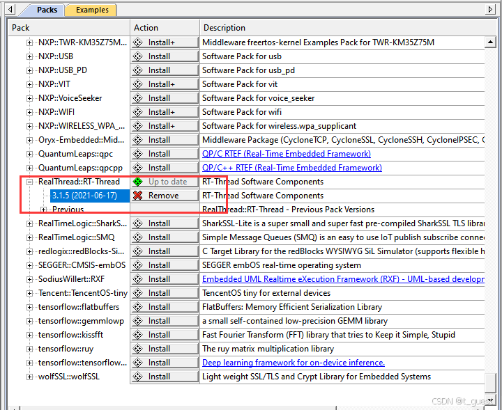This screenshot has width=502, height=410.
Task: Expand the NXP::TWR-KM35Z75M pack node
Action: [29, 42]
